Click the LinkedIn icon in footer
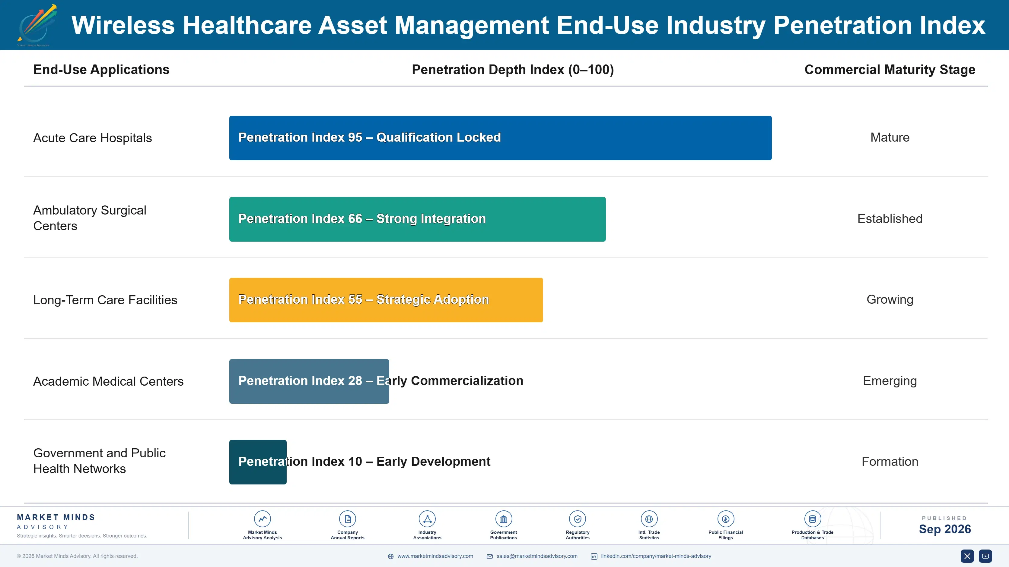Image resolution: width=1009 pixels, height=567 pixels. pyautogui.click(x=594, y=556)
